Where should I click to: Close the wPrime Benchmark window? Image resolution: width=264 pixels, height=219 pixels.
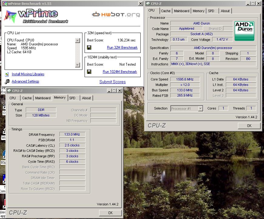coord(141,3)
